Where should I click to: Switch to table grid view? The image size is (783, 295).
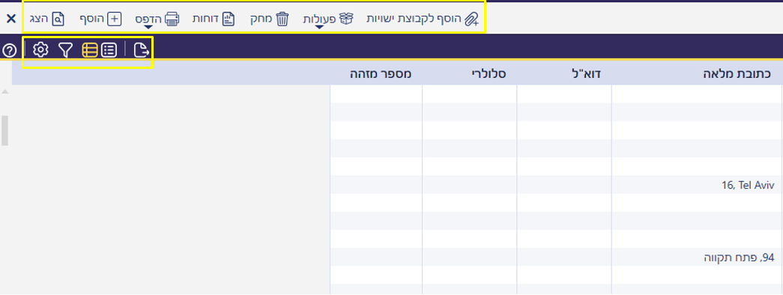click(89, 49)
